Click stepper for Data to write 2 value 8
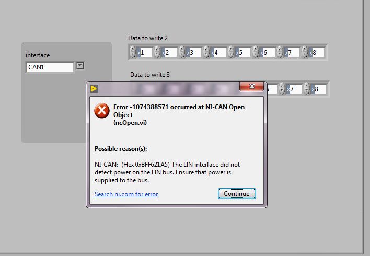 (x=304, y=52)
